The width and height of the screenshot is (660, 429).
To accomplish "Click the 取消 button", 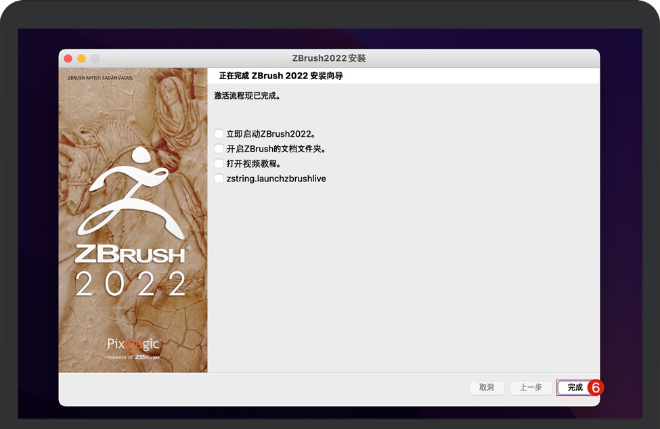I will coord(487,387).
